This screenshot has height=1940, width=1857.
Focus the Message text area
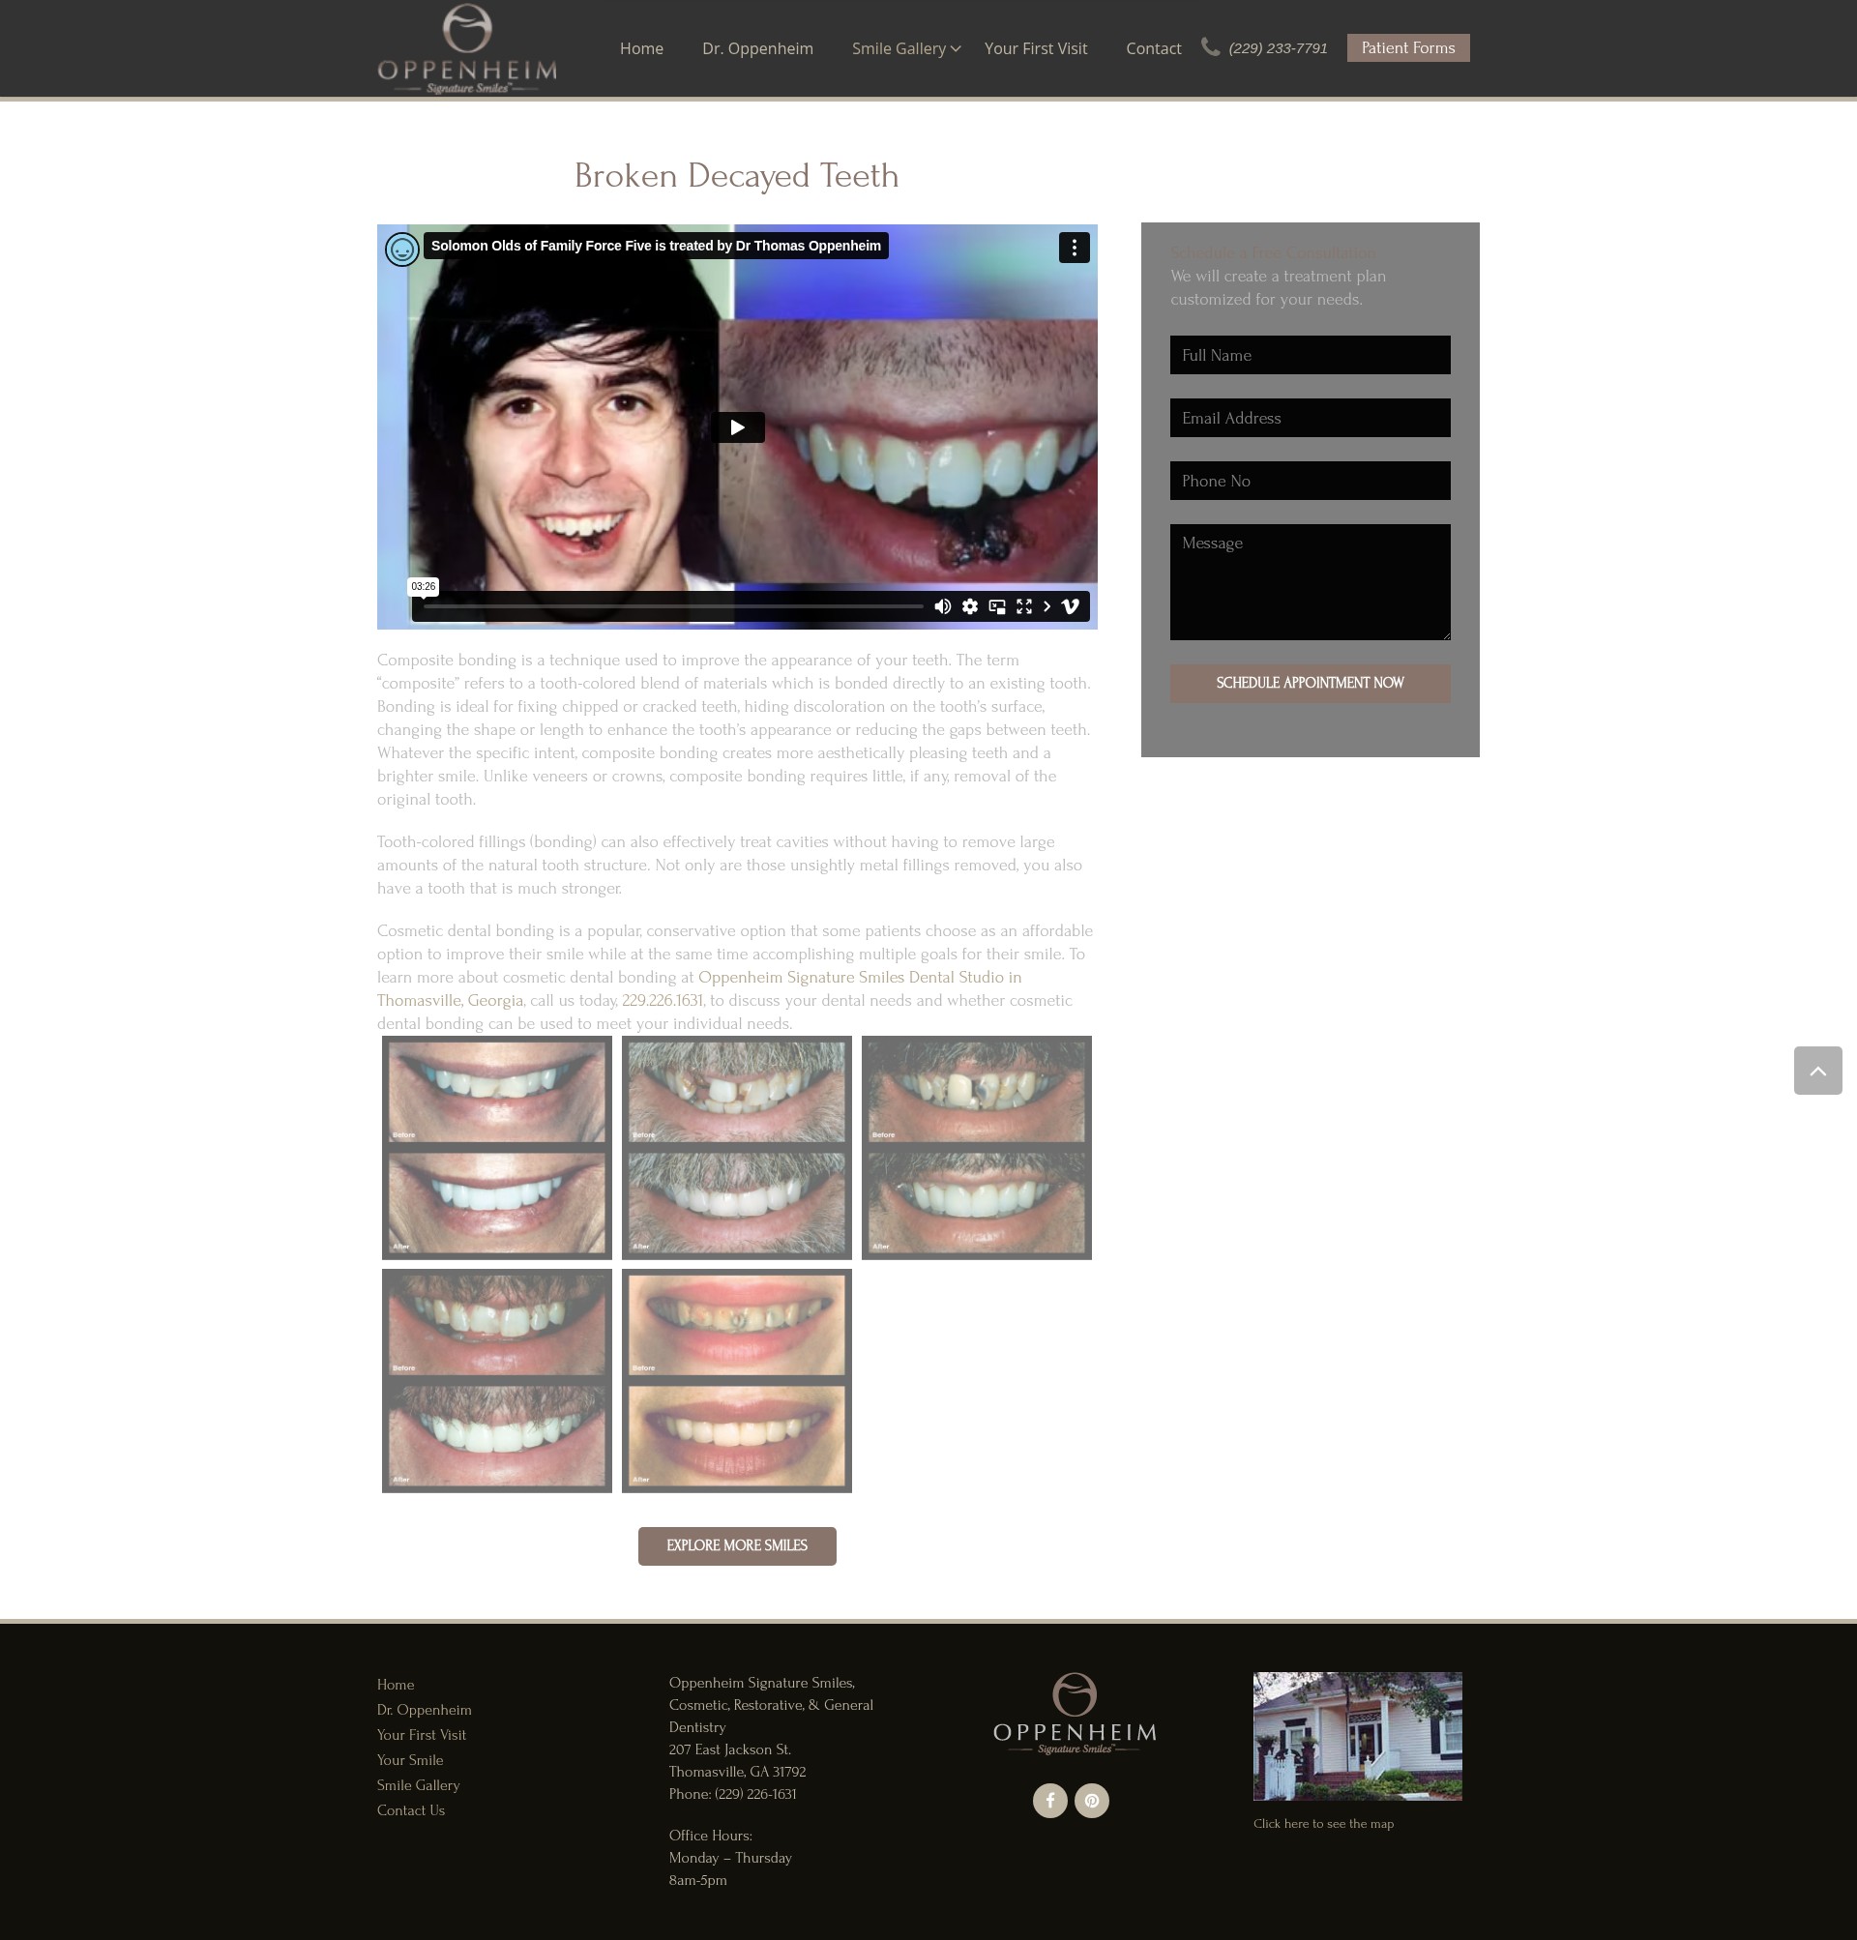(x=1310, y=582)
